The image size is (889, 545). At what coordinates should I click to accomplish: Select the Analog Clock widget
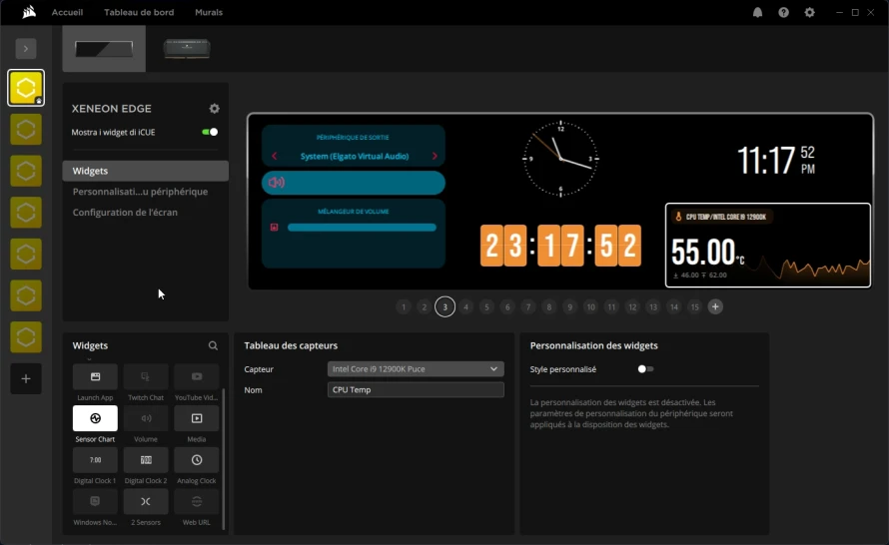coord(196,460)
